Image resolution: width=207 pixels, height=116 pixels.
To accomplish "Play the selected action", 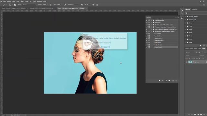I will tap(166, 81).
